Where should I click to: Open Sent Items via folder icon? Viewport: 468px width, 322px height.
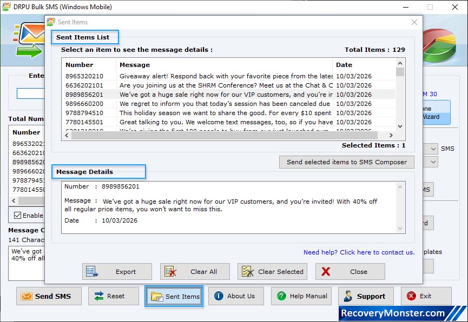[x=157, y=296]
